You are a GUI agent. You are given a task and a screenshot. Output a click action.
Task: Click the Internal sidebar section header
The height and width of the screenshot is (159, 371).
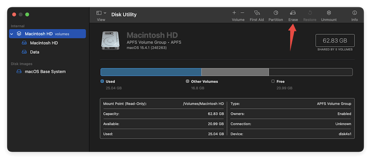click(18, 26)
